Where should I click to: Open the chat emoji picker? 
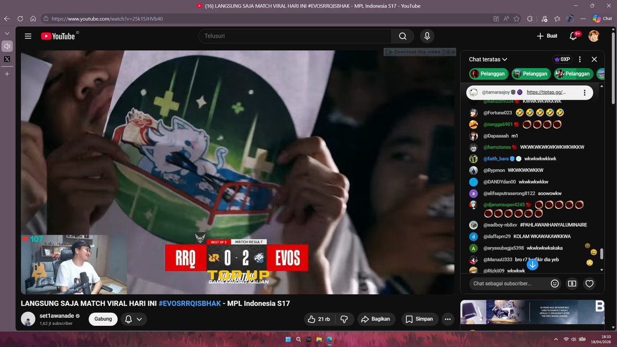tap(555, 283)
